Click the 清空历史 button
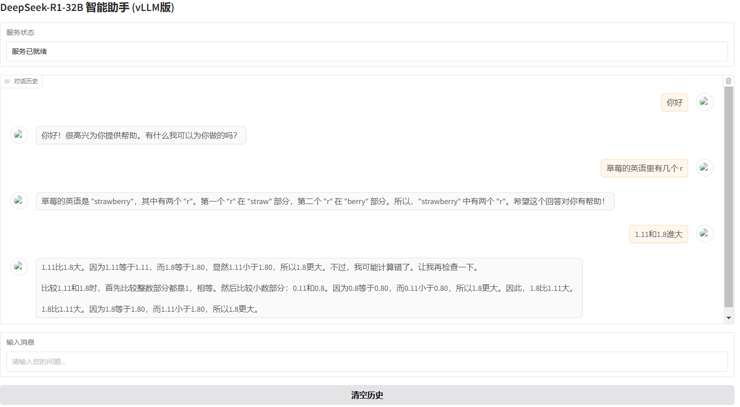Viewport: 740px width, 407px height. pos(367,395)
